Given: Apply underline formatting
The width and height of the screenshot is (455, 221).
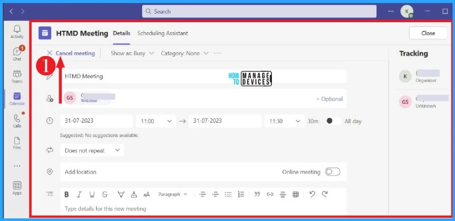Looking at the screenshot, I should pos(92,195).
